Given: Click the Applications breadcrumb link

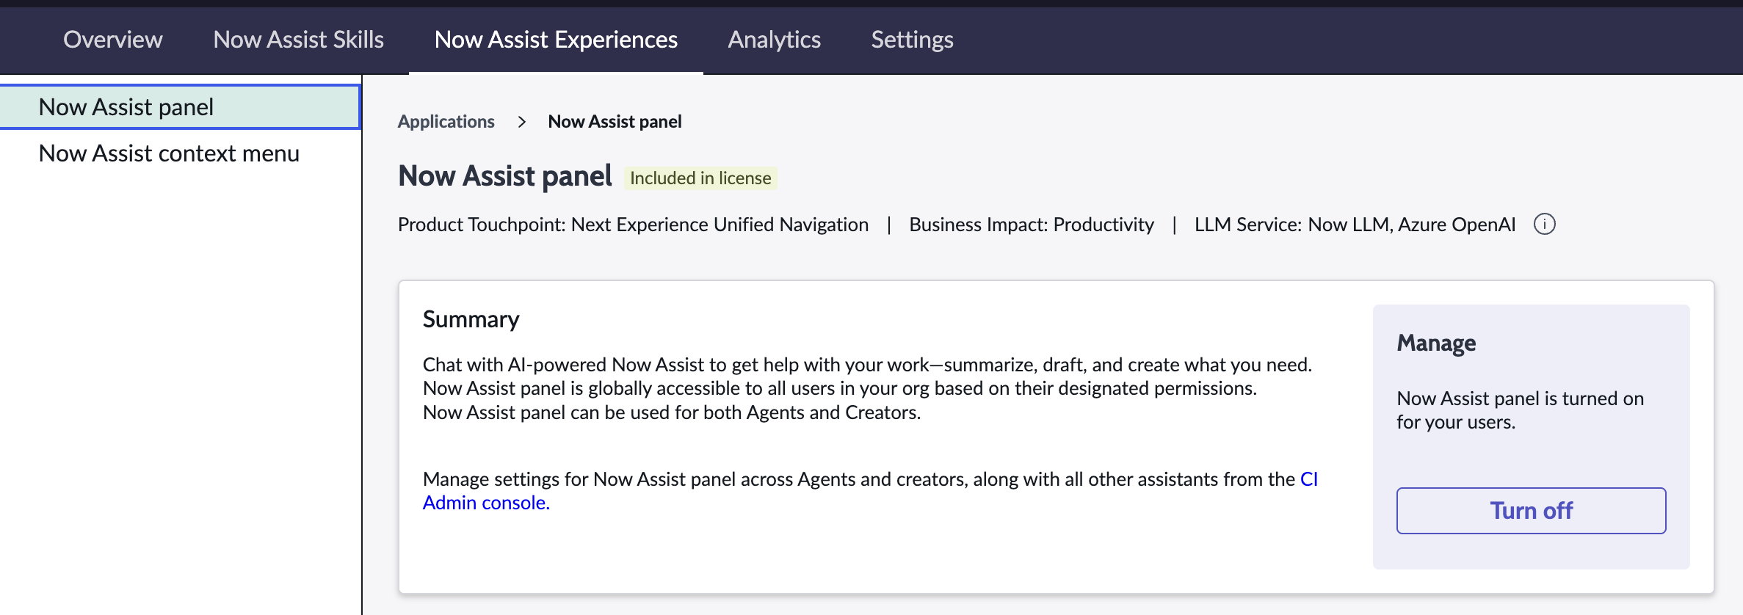Looking at the screenshot, I should (446, 122).
